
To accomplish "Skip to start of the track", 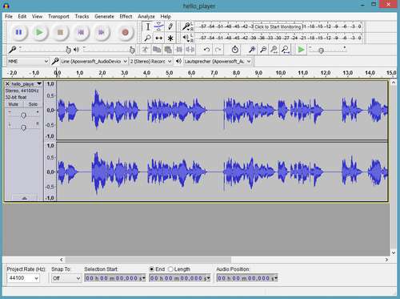I will 81,32.
